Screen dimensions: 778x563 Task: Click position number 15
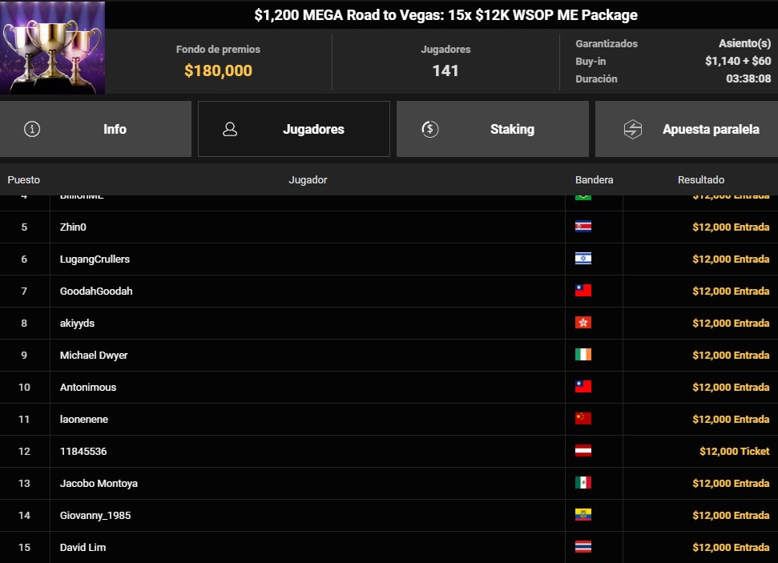tap(24, 548)
